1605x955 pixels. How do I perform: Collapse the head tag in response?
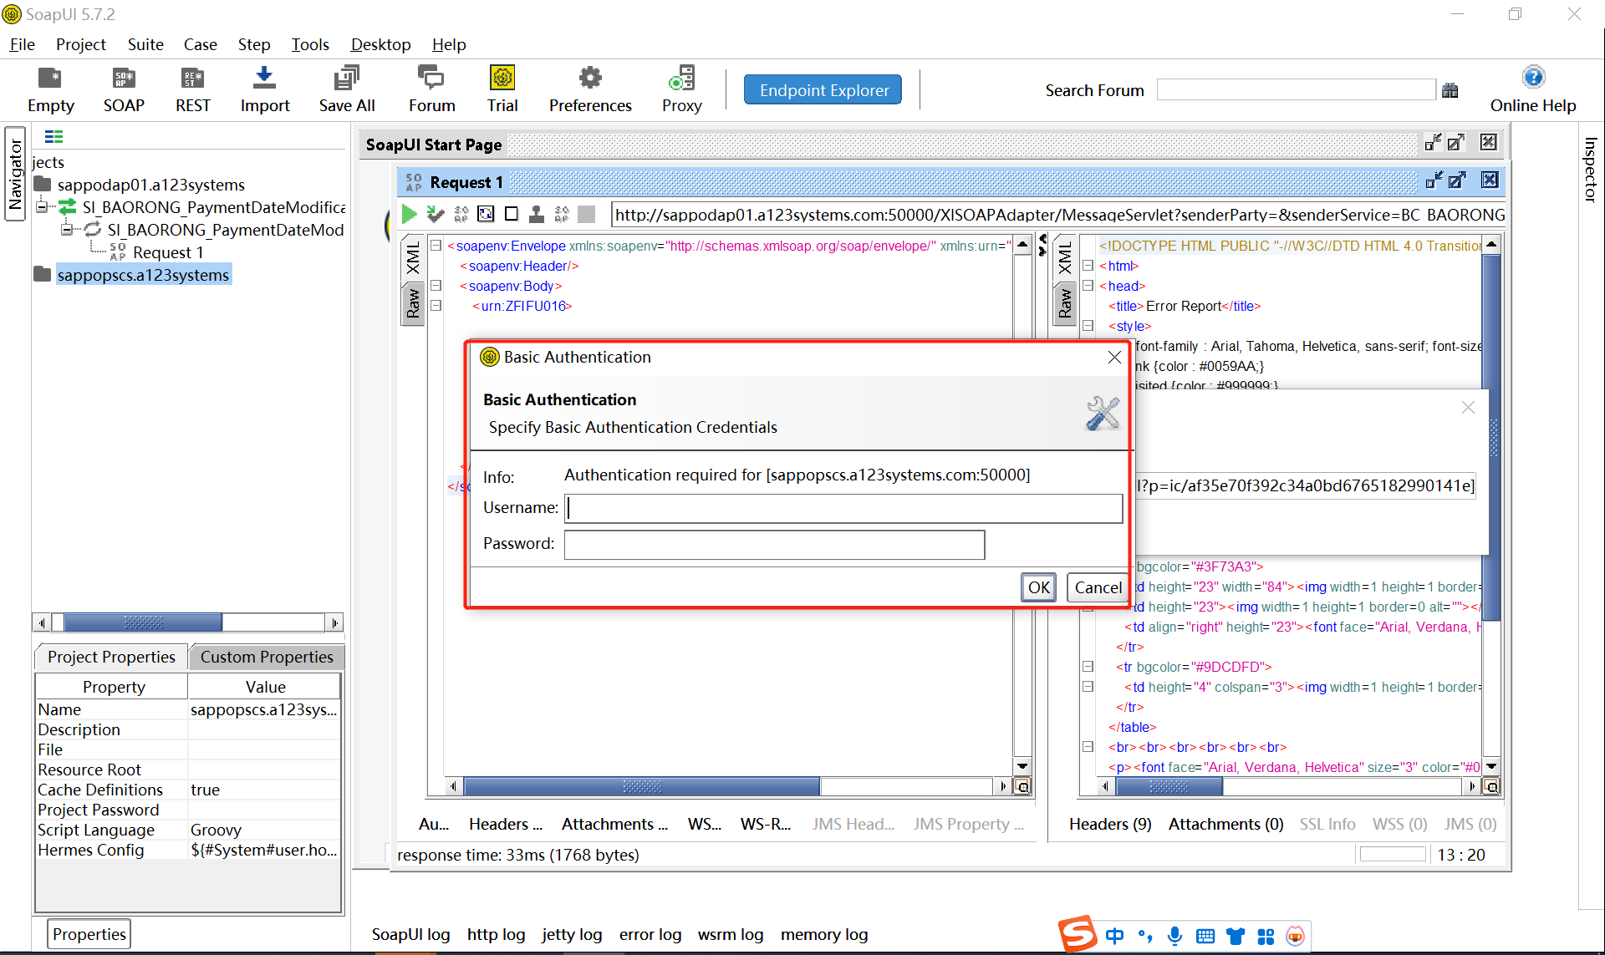[x=1088, y=286]
